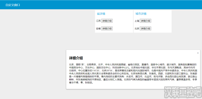Click the 北京 city label
Image resolution: width=202 pixels, height=99 pixels.
tap(137, 29)
